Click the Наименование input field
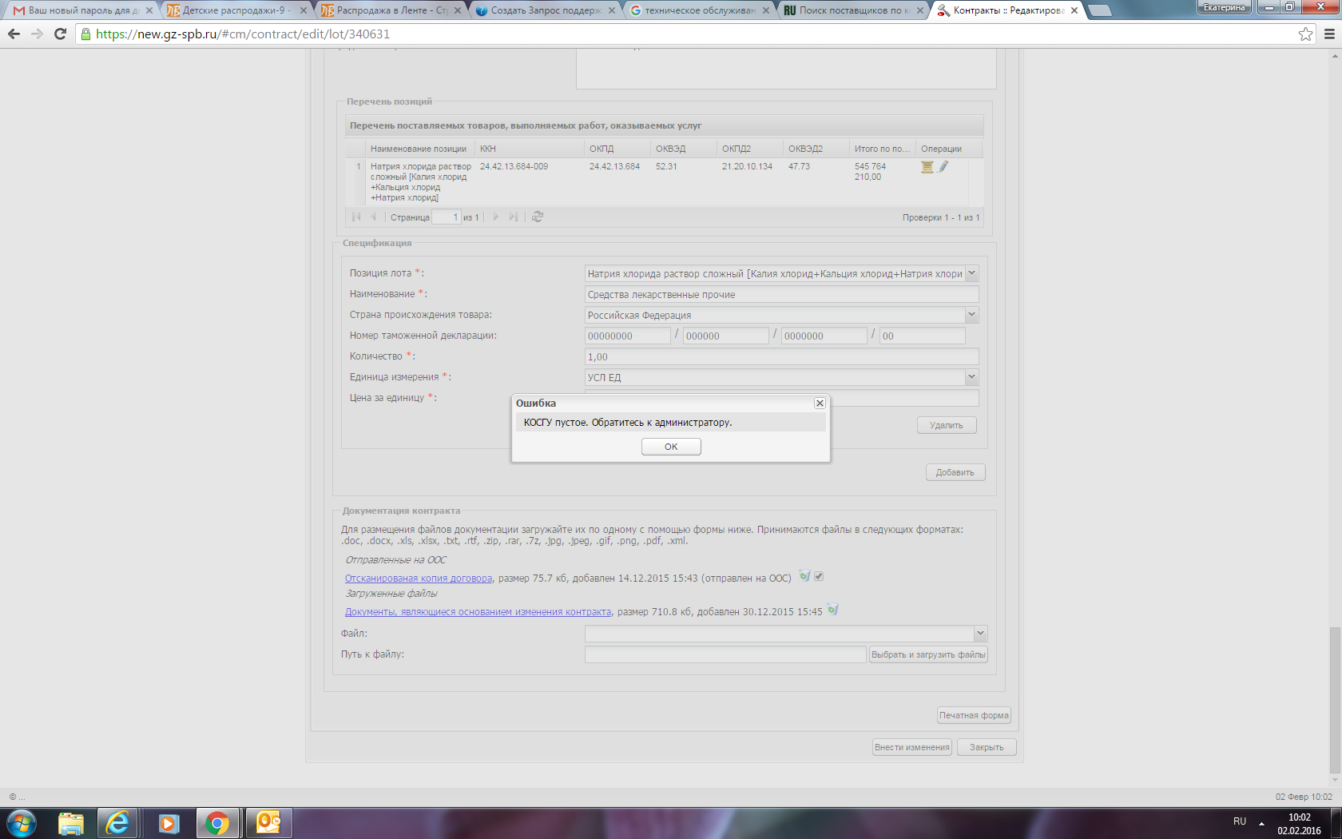The height and width of the screenshot is (839, 1342). [x=782, y=294]
